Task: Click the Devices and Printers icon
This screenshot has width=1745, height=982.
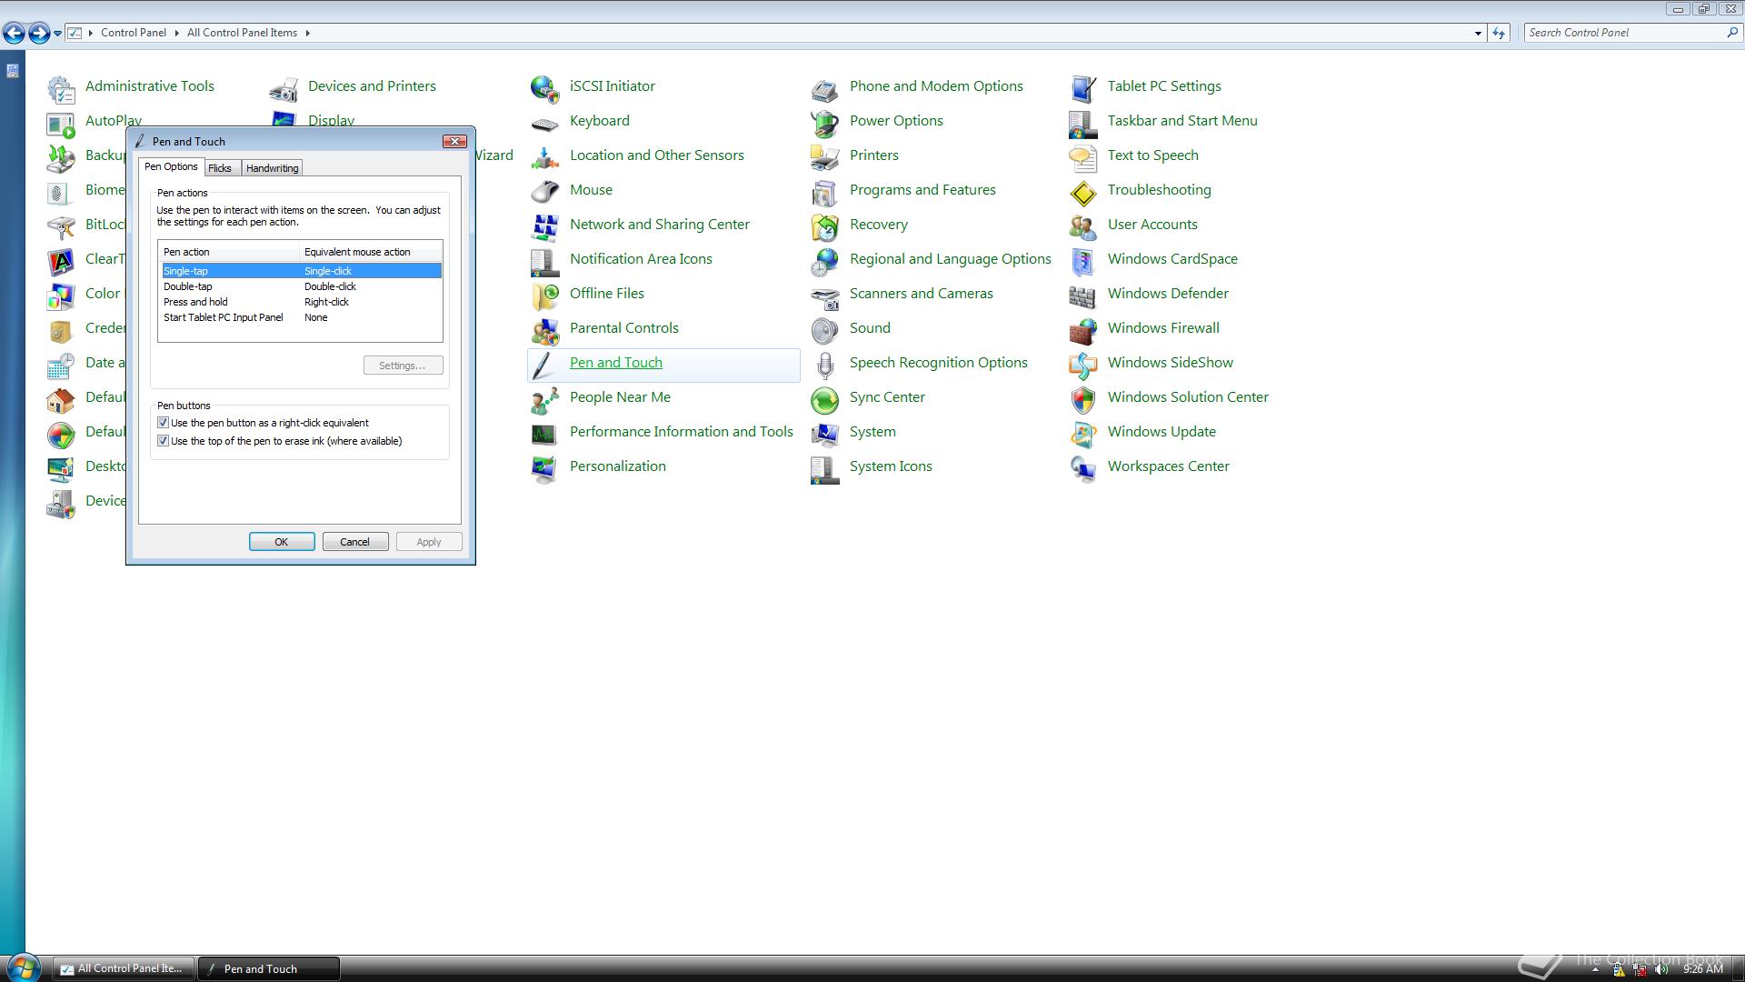Action: coord(284,88)
